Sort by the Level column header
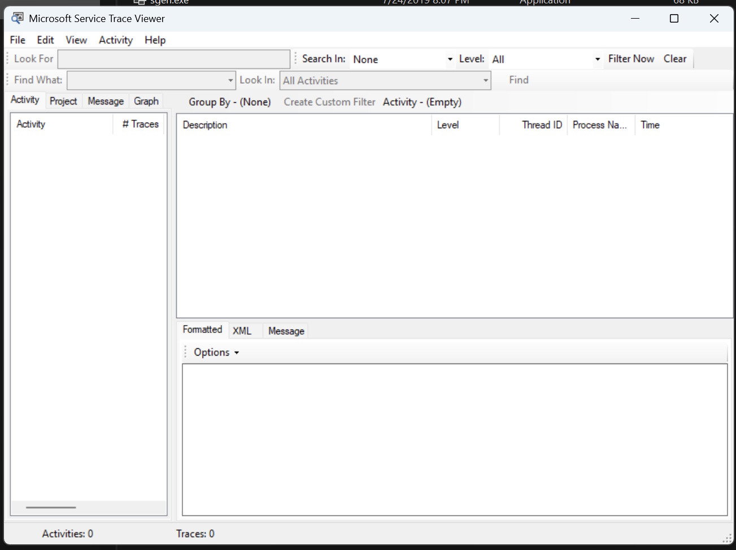Screen dimensions: 736x550 465,125
